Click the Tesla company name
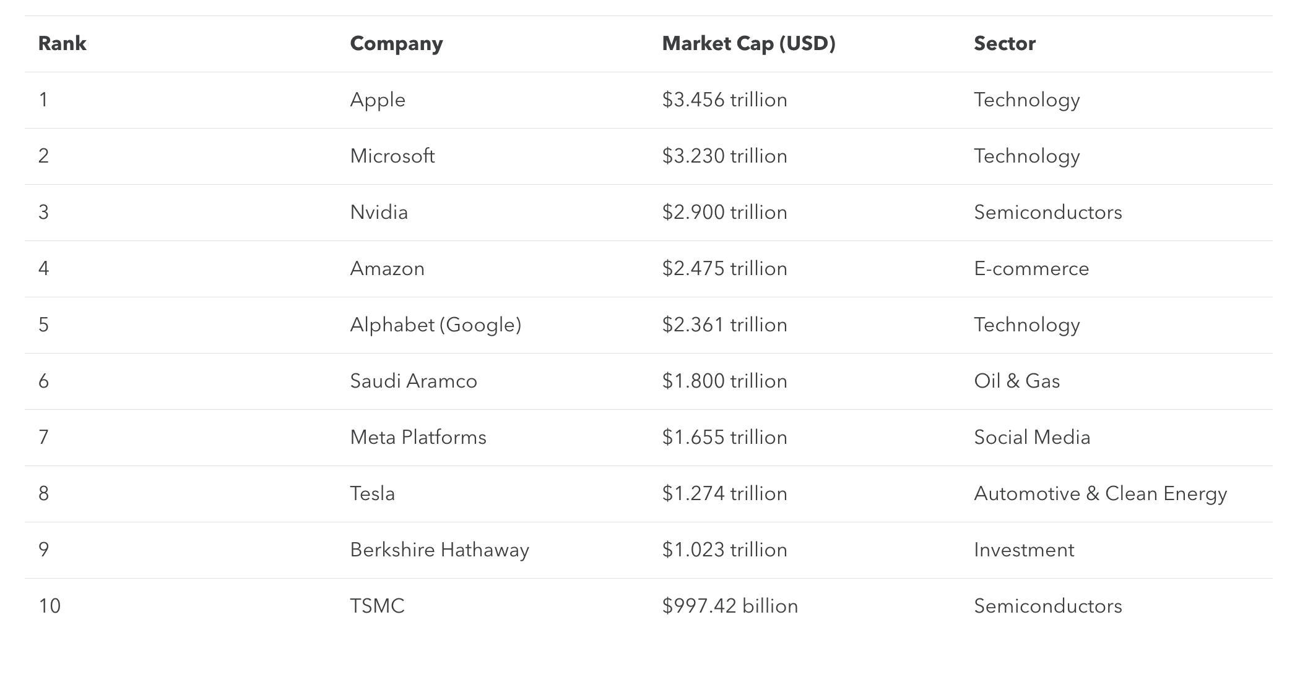The height and width of the screenshot is (680, 1300). point(372,493)
